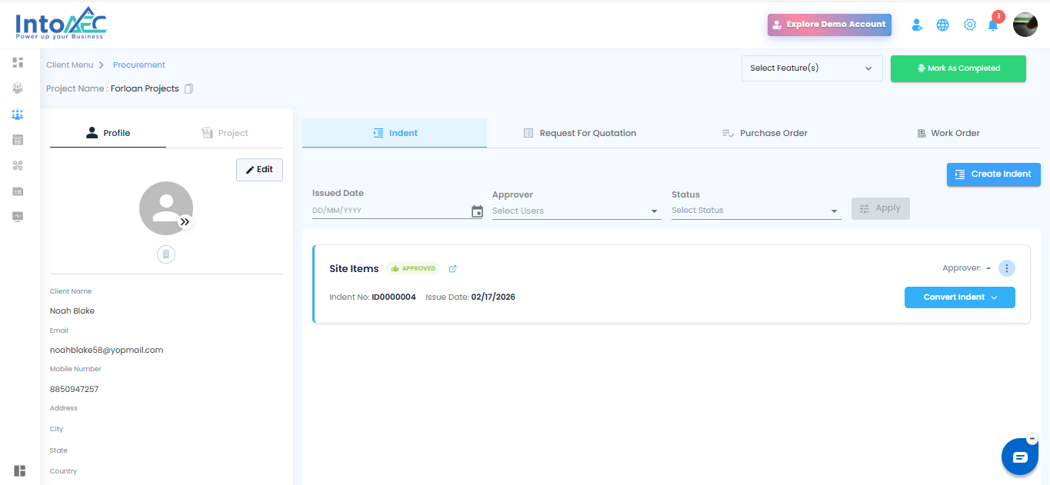Open the notifications bell icon
The image size is (1050, 485).
pyautogui.click(x=993, y=25)
